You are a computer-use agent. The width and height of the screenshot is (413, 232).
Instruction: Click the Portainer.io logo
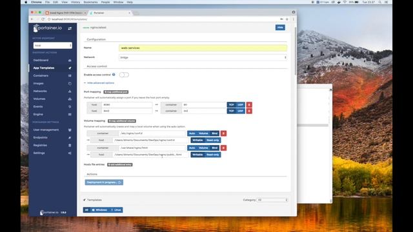click(48, 28)
